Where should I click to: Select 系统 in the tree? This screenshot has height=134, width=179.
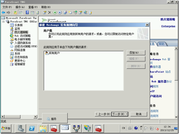[x=17, y=53]
